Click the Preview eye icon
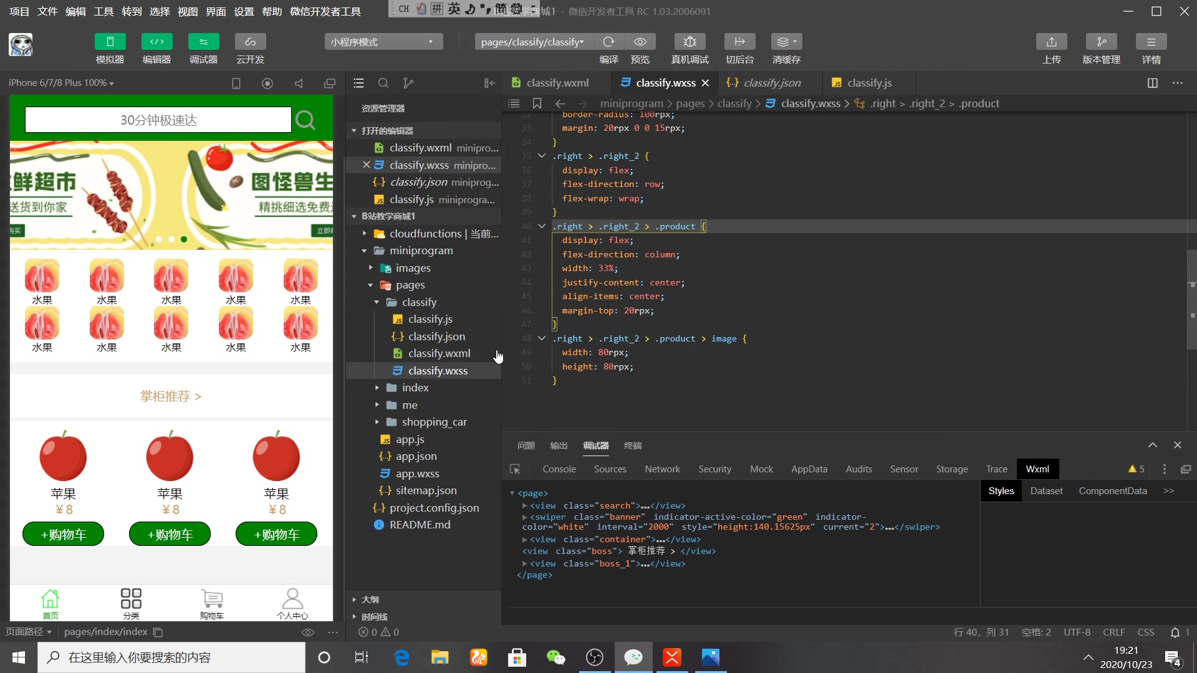1197x673 pixels. coord(640,42)
